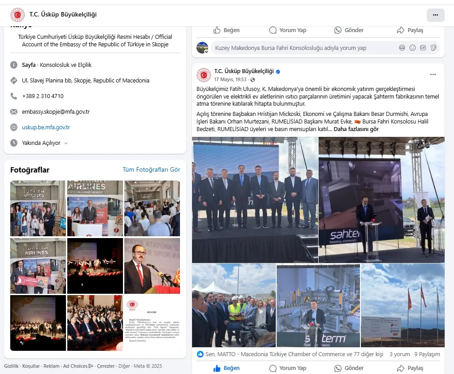Image resolution: width=454 pixels, height=374 pixels.
Task: Add a sticker to the comment
Action: pyautogui.click(x=434, y=48)
